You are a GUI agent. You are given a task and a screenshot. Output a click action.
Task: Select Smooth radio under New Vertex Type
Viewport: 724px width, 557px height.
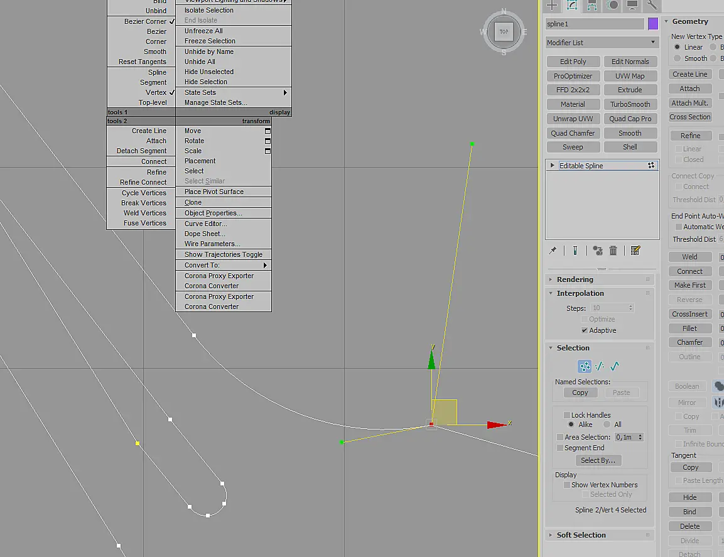[x=678, y=58]
